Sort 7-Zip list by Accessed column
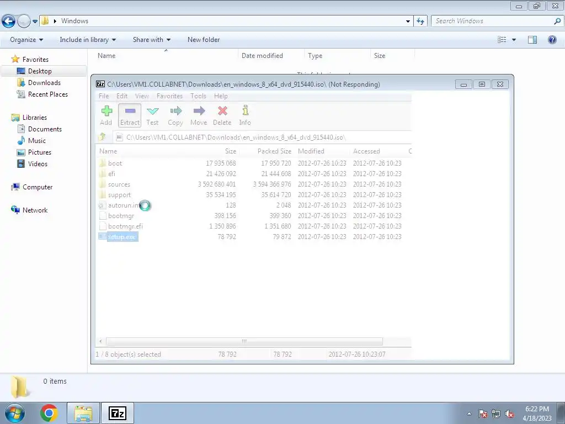Viewport: 565px width, 424px height. pos(366,151)
